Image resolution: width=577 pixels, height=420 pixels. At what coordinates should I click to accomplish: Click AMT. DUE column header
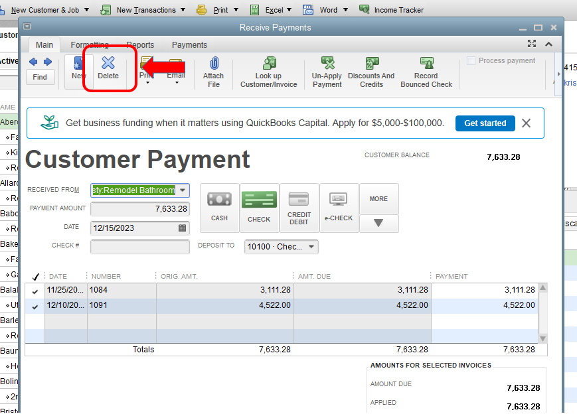314,276
